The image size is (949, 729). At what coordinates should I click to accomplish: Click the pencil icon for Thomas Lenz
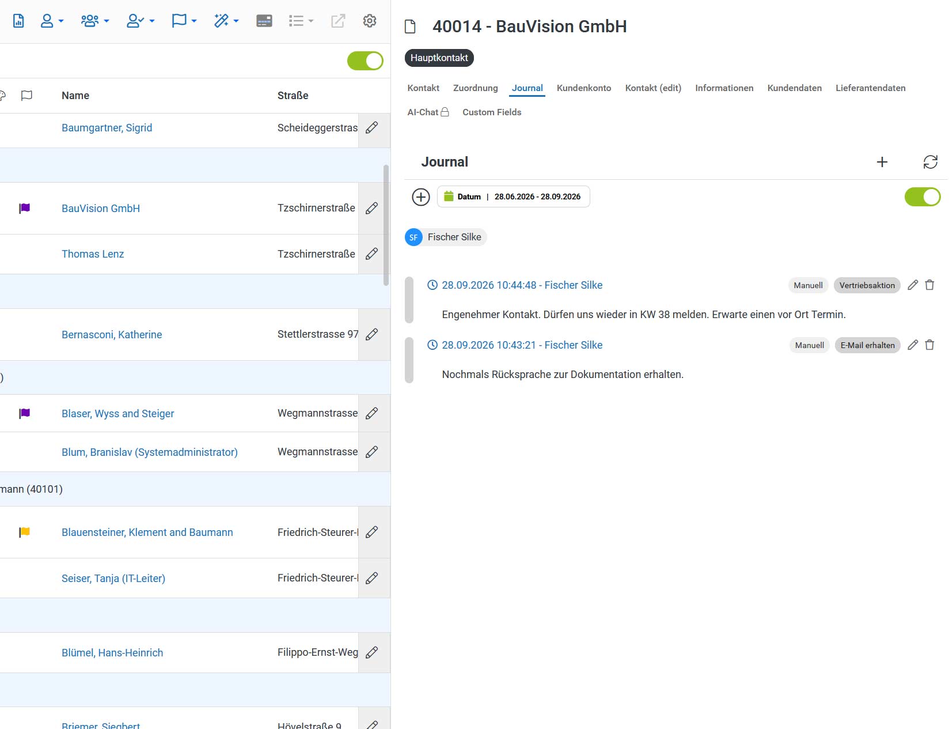pos(372,254)
